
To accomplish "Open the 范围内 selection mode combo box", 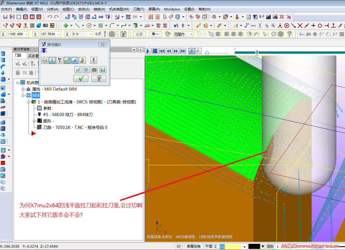I will click(184, 34).
